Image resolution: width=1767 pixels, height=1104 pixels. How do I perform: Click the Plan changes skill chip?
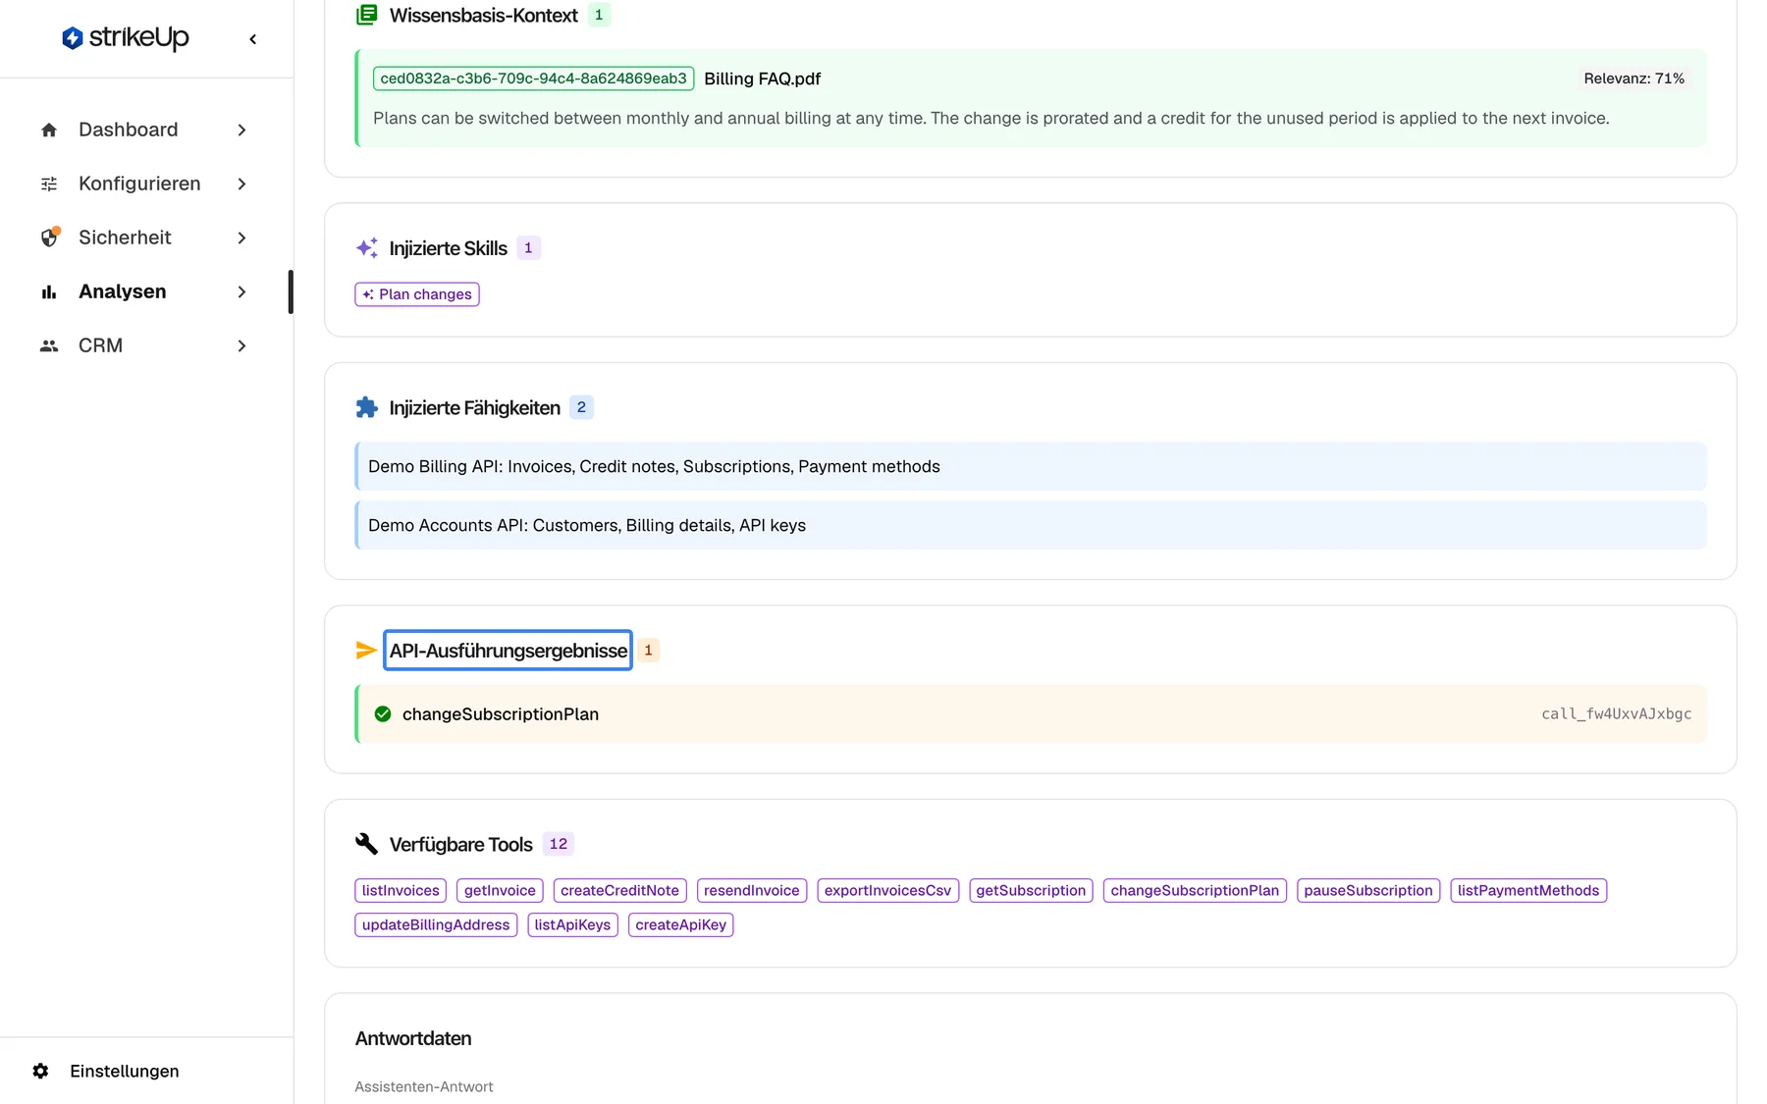[x=417, y=294]
